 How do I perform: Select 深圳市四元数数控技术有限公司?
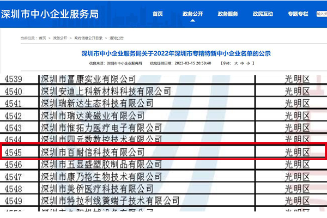pyautogui.click(x=101, y=139)
